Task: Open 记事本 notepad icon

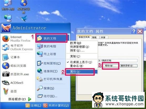Action: coord(6,57)
